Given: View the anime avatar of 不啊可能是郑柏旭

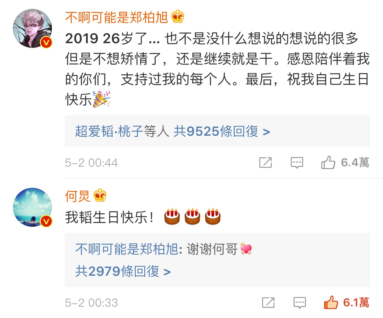Looking at the screenshot, I should click(x=32, y=28).
